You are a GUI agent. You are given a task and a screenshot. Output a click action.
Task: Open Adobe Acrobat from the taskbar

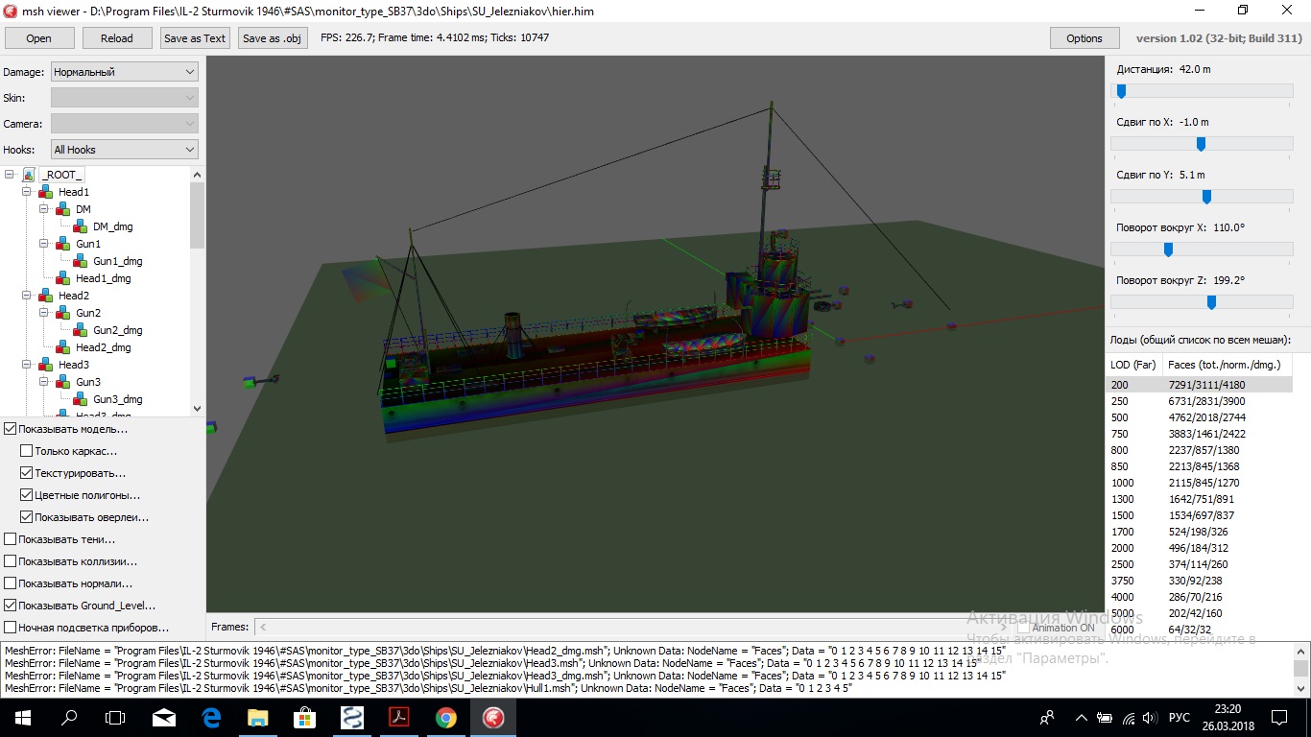coord(399,717)
